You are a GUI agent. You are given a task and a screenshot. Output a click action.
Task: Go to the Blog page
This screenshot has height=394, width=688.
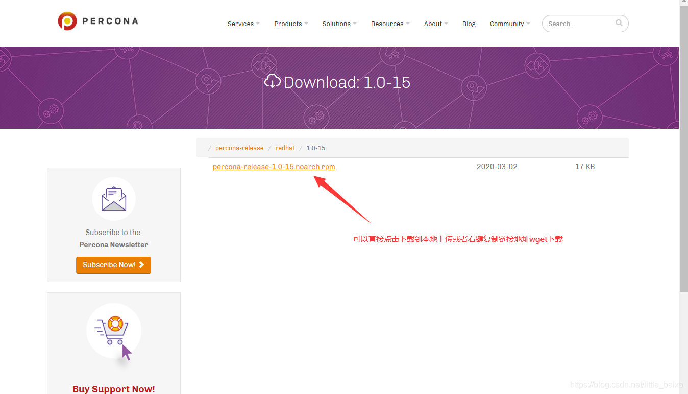(469, 24)
